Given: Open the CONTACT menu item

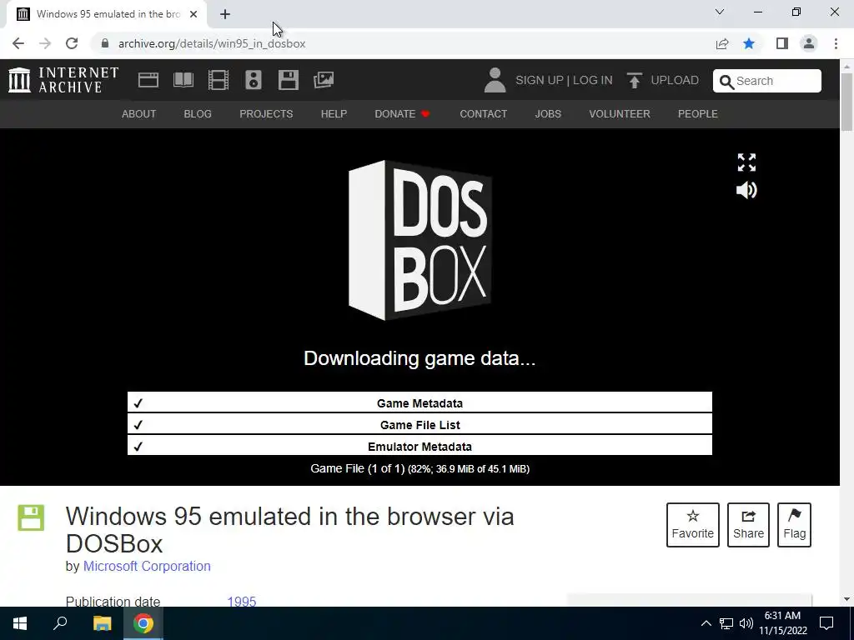Looking at the screenshot, I should (x=484, y=113).
